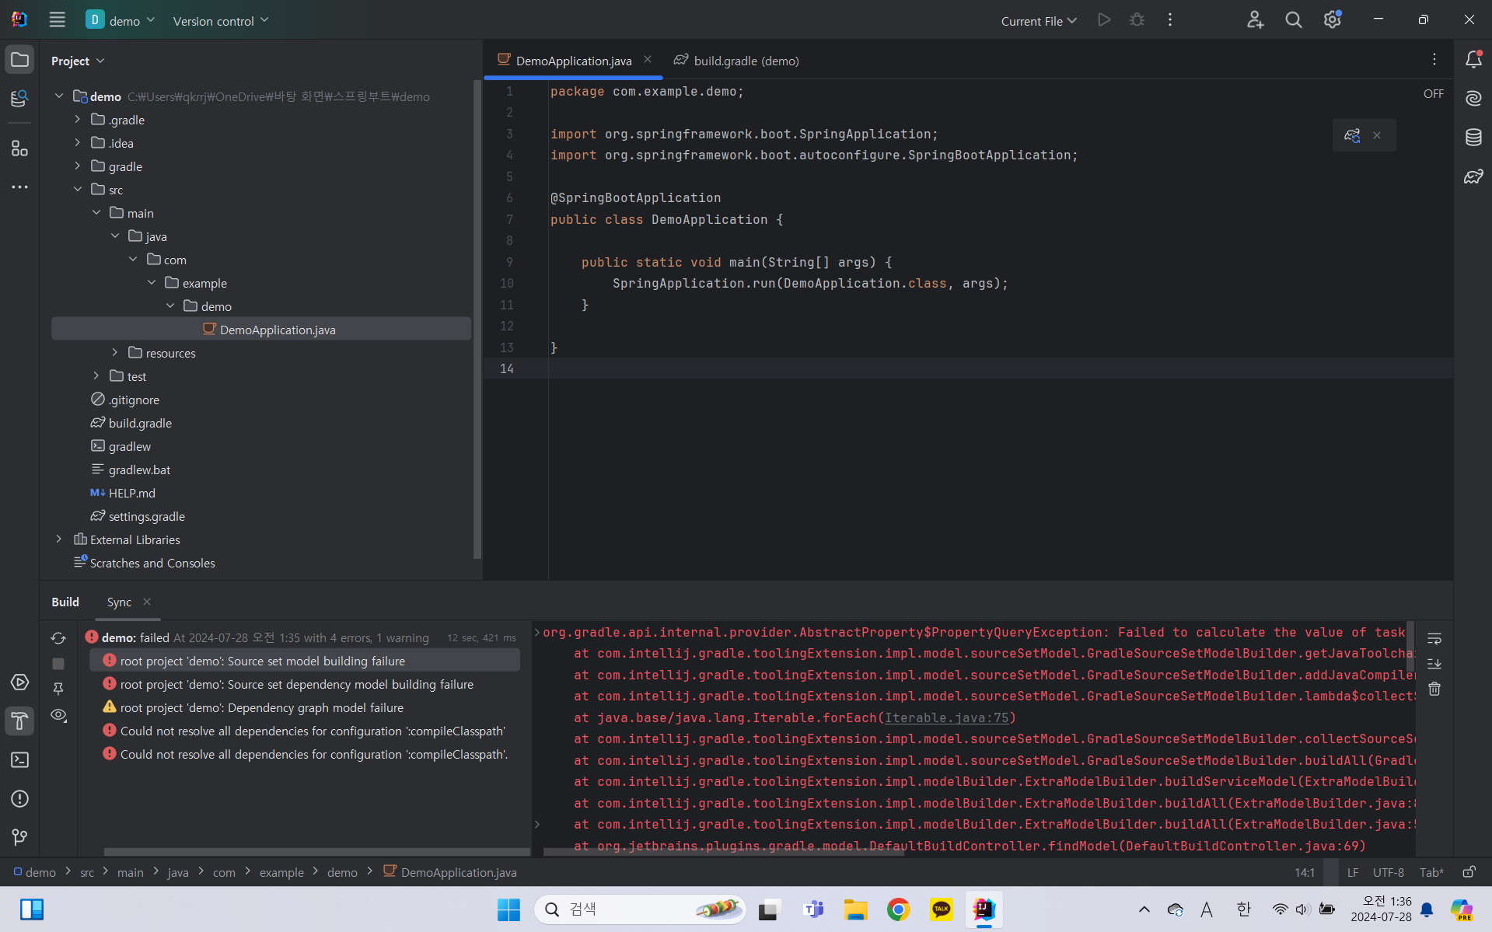This screenshot has height=932, width=1492.
Task: Open the Structure tool window in left sidebar
Action: pos(19,148)
